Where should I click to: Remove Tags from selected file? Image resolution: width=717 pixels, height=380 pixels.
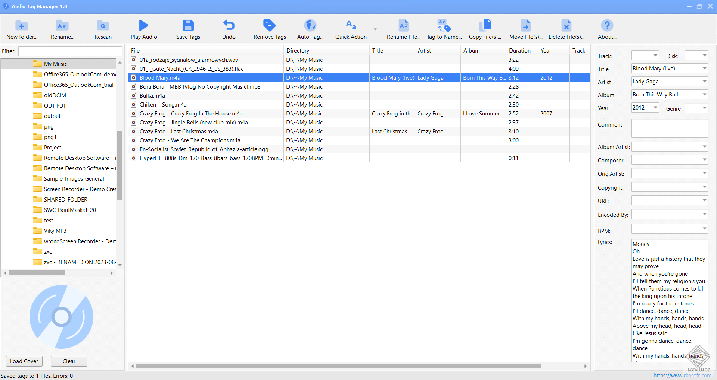coord(270,29)
